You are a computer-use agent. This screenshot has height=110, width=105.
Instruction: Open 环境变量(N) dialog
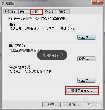(x=82, y=91)
